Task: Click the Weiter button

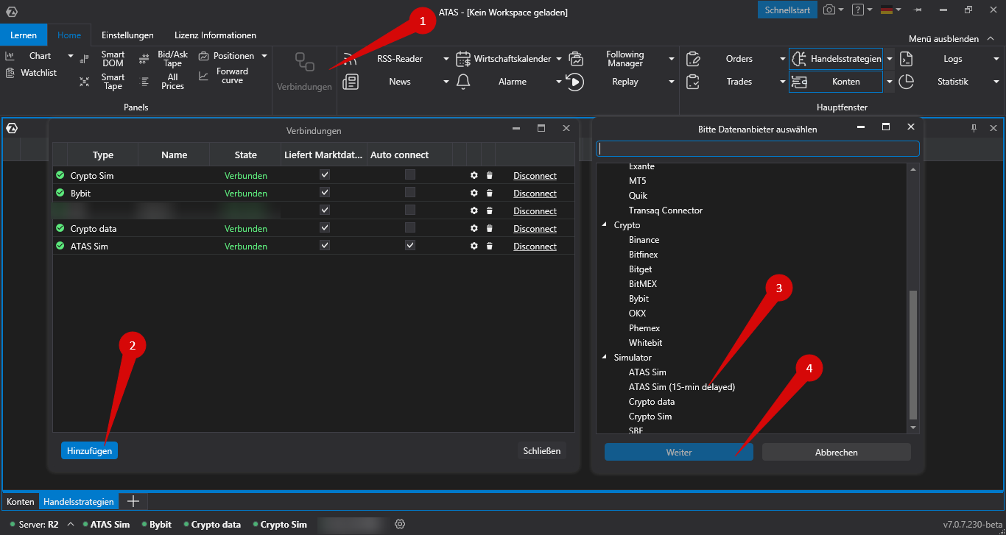Action: [x=679, y=452]
